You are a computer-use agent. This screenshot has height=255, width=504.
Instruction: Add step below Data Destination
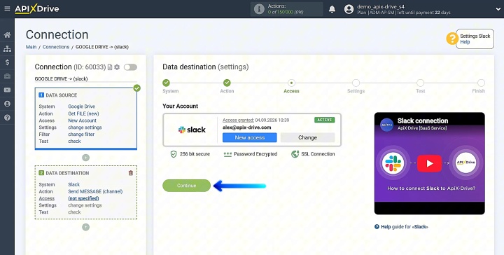85,227
